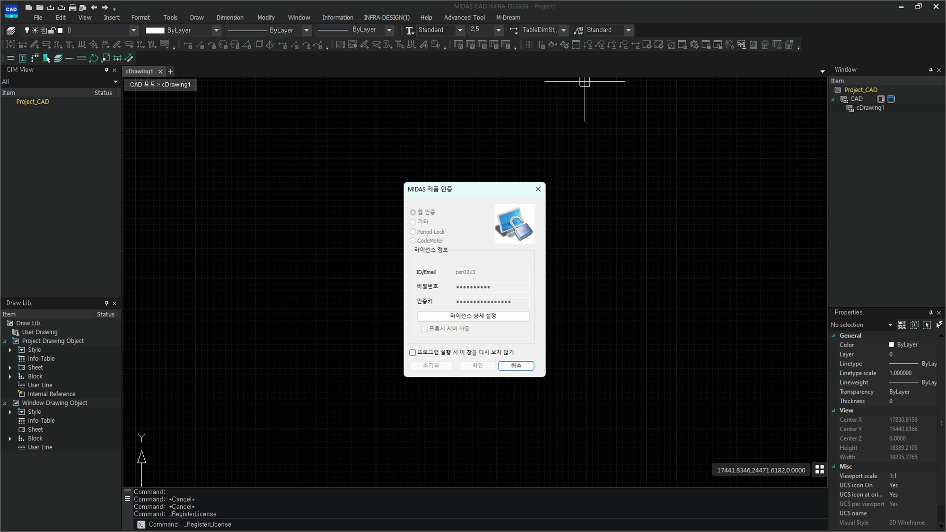Viewport: 946px width, 532px height.
Task: Click the 3D PDF export icon in toolbar
Action: coord(729,44)
